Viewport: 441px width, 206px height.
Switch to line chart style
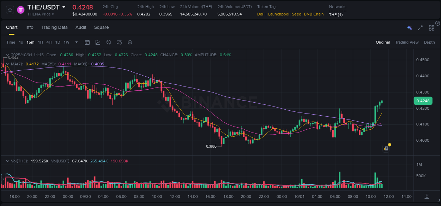coord(98,42)
